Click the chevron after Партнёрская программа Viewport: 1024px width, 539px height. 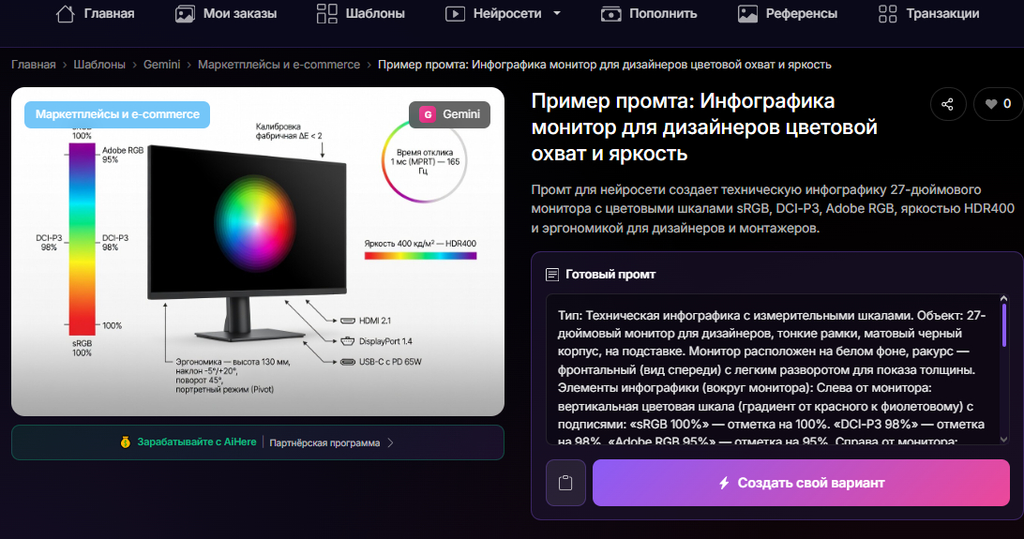[390, 442]
